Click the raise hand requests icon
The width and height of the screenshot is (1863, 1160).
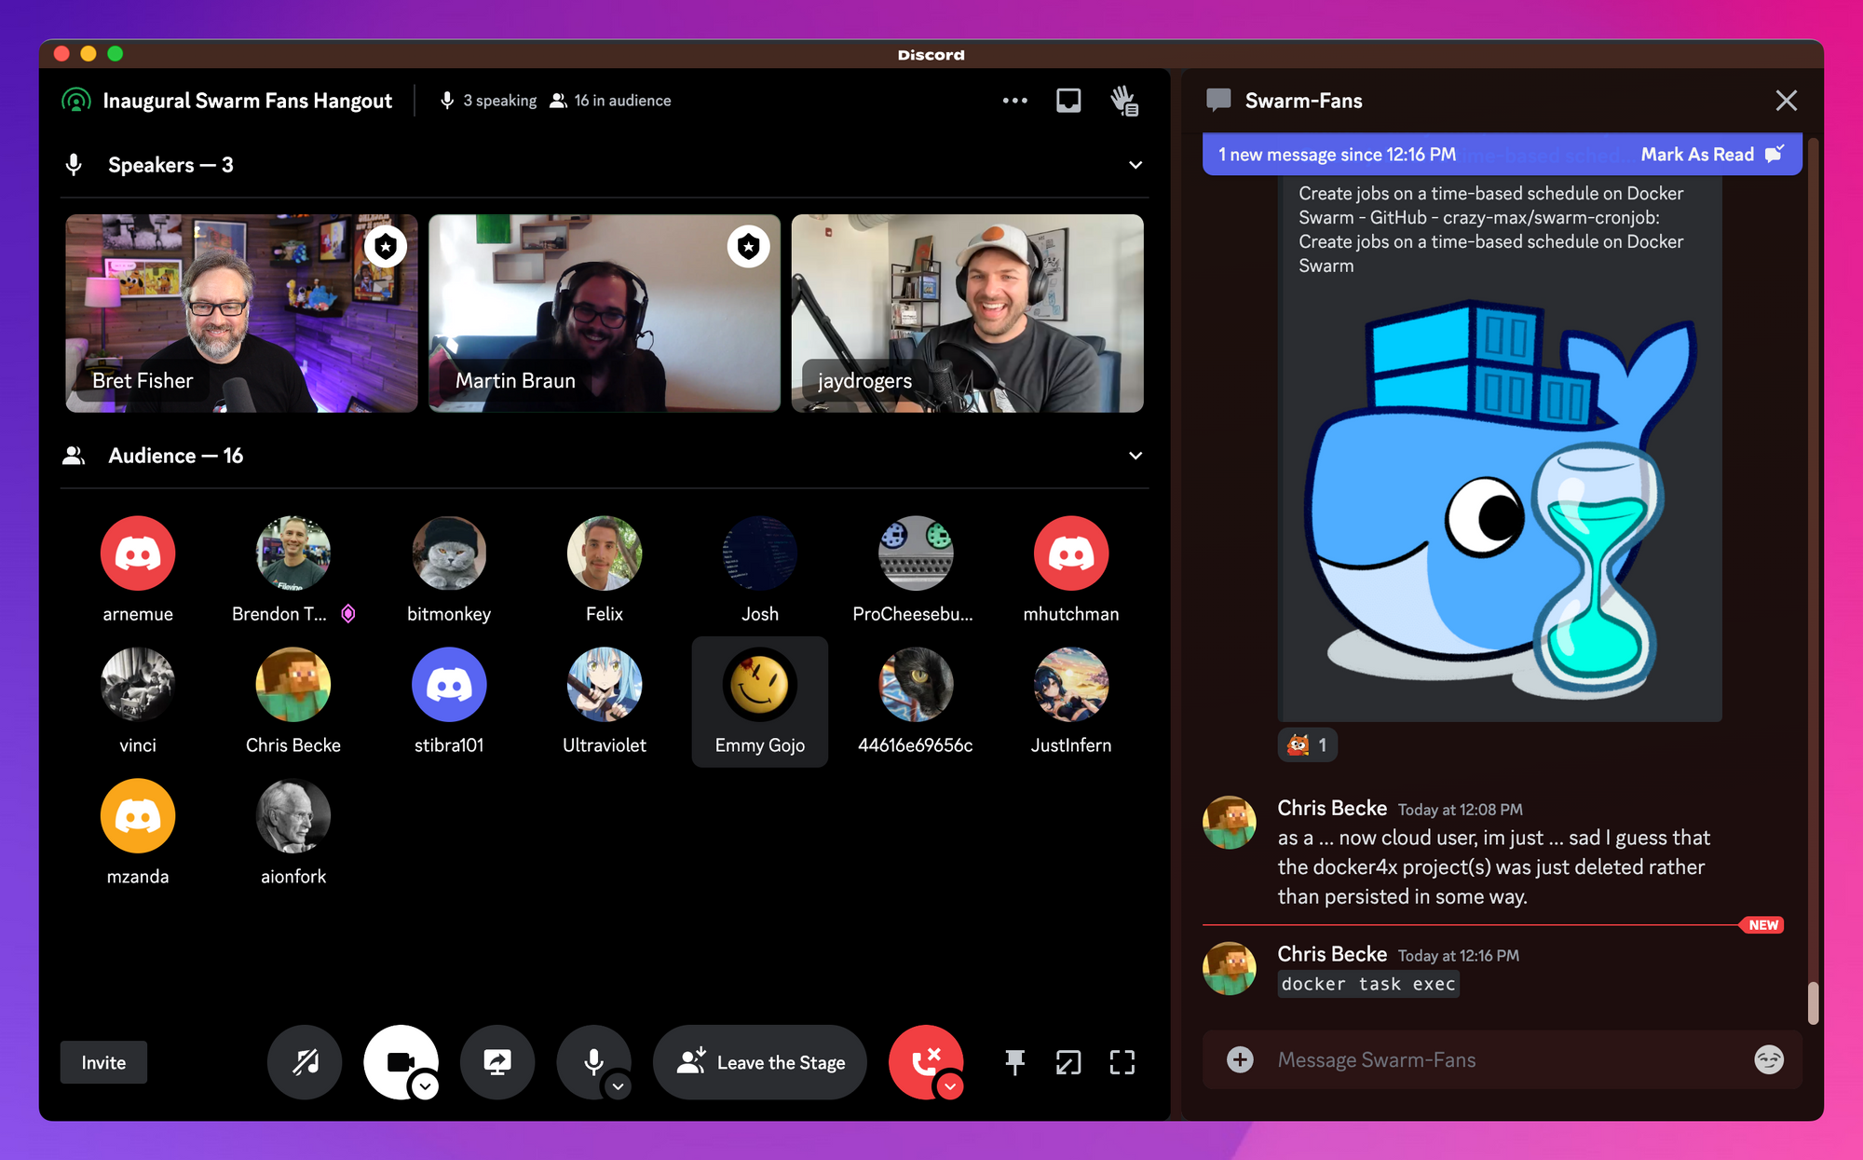point(1124,101)
